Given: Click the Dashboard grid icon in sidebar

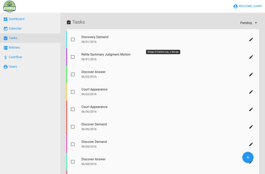Looking at the screenshot, I should [6, 19].
